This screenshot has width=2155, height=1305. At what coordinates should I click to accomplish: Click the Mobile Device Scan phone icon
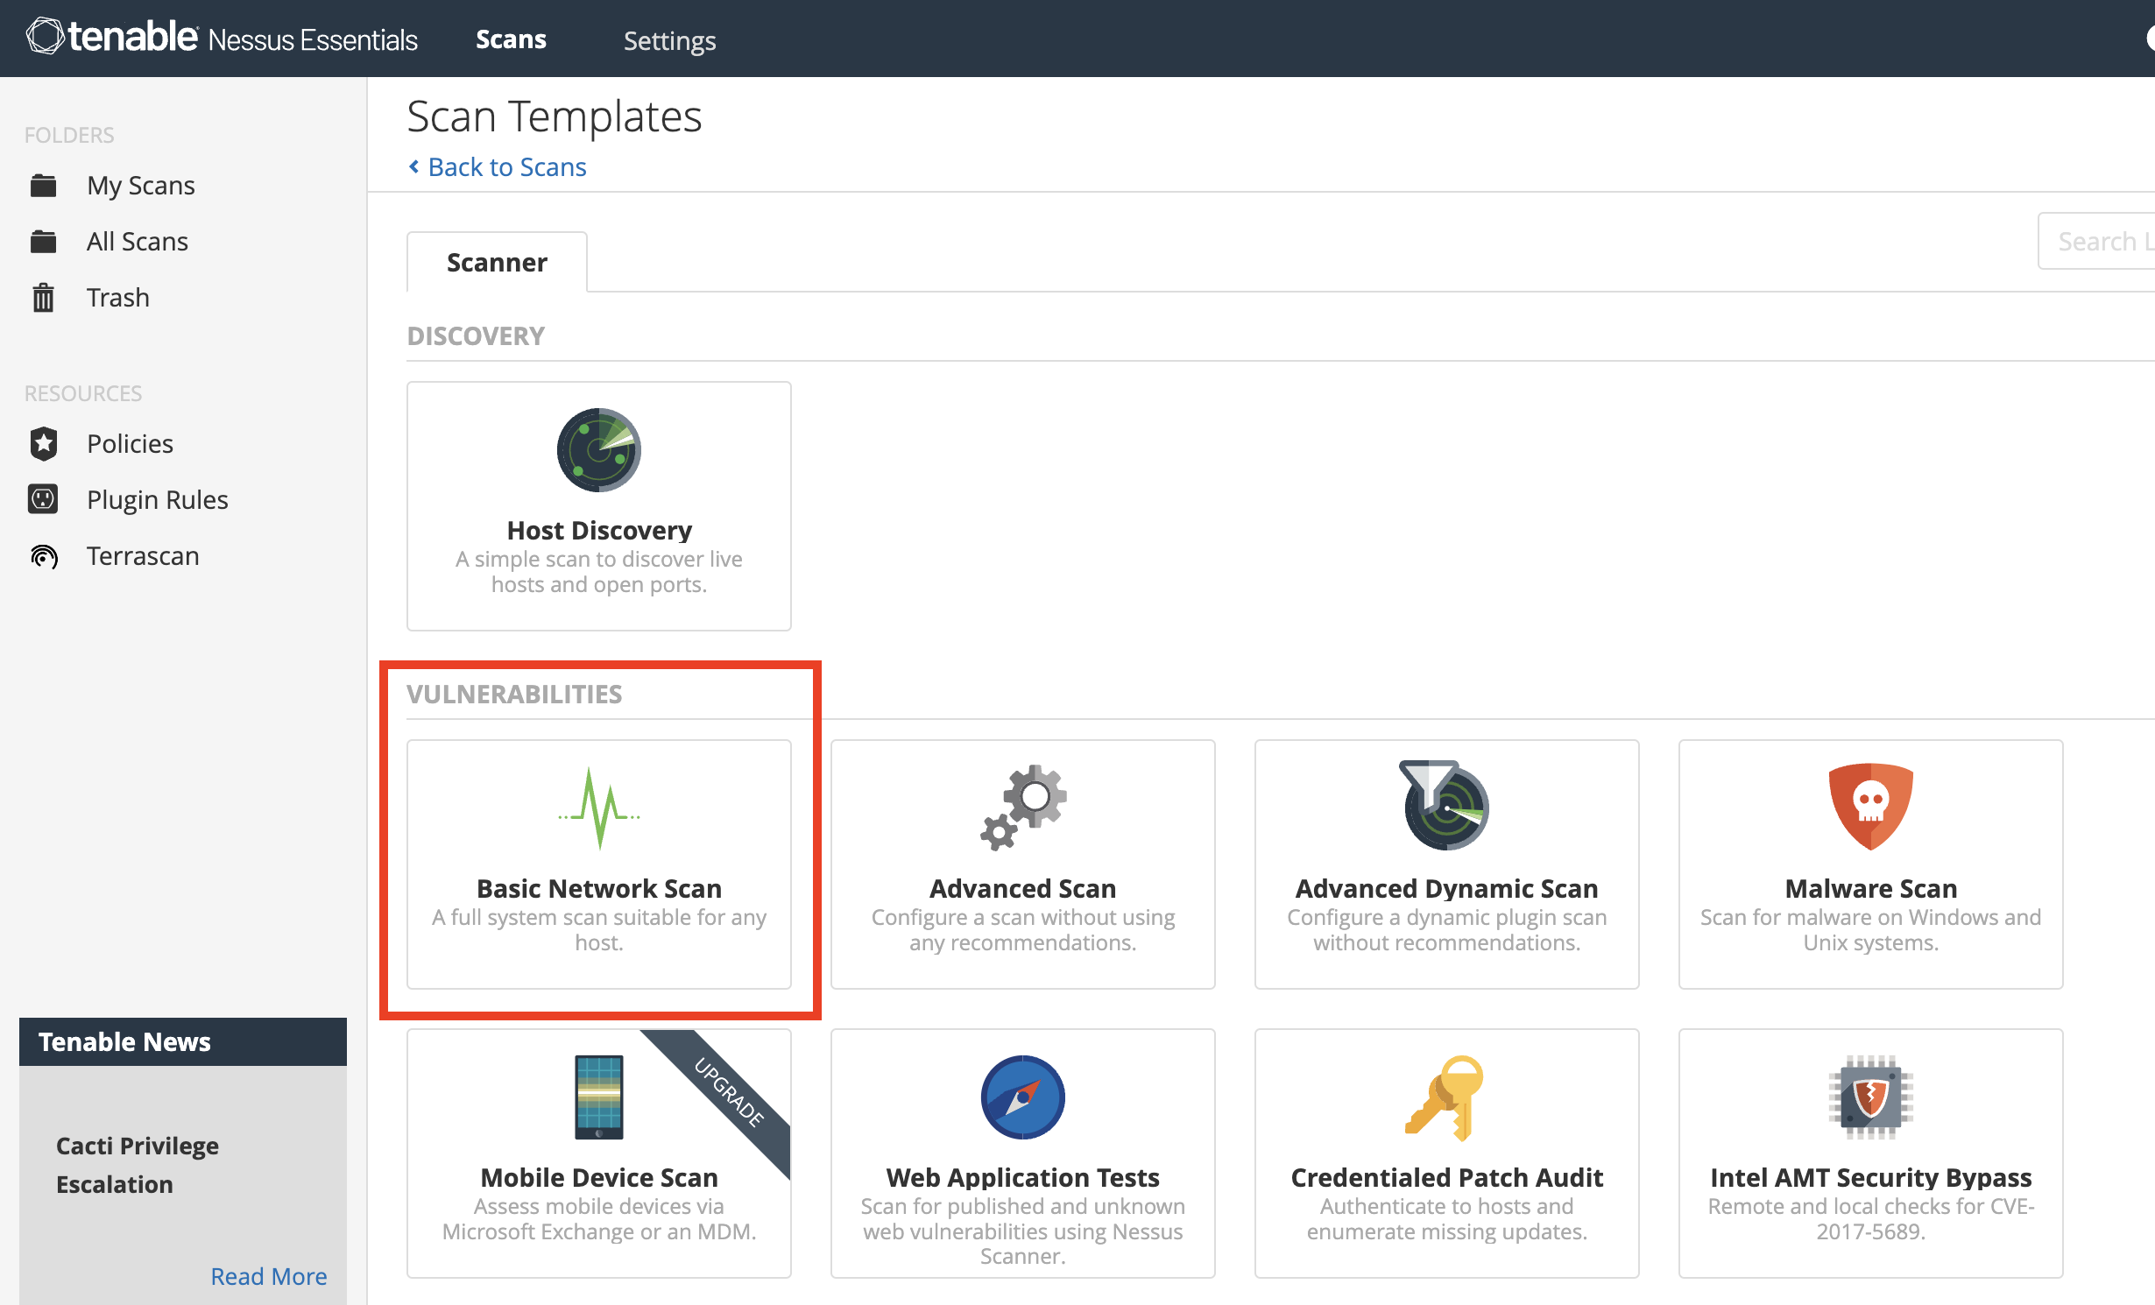click(599, 1097)
